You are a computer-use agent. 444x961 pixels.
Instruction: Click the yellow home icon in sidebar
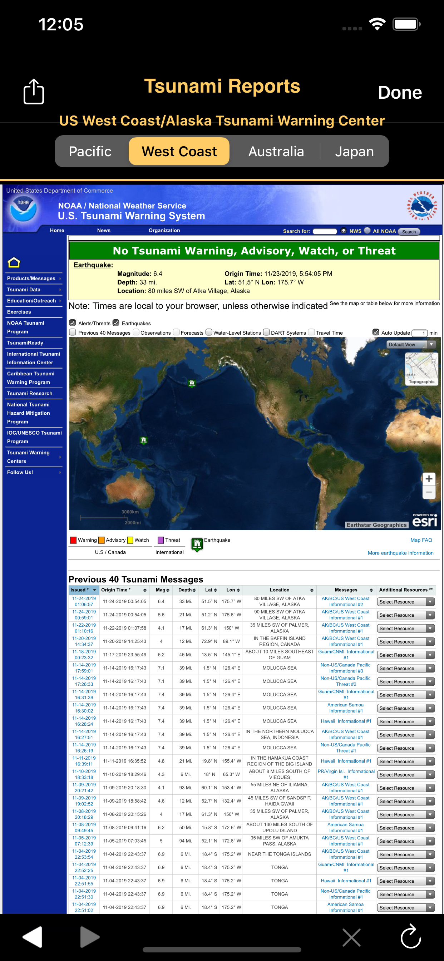(14, 263)
